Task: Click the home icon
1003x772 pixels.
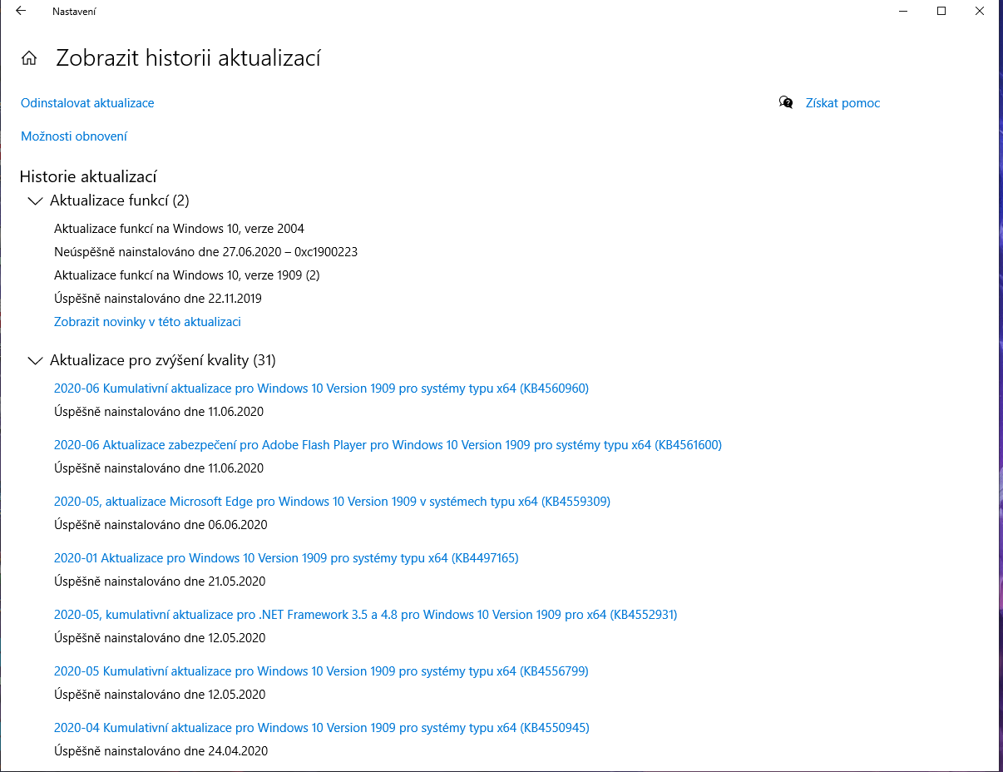Action: 29,58
